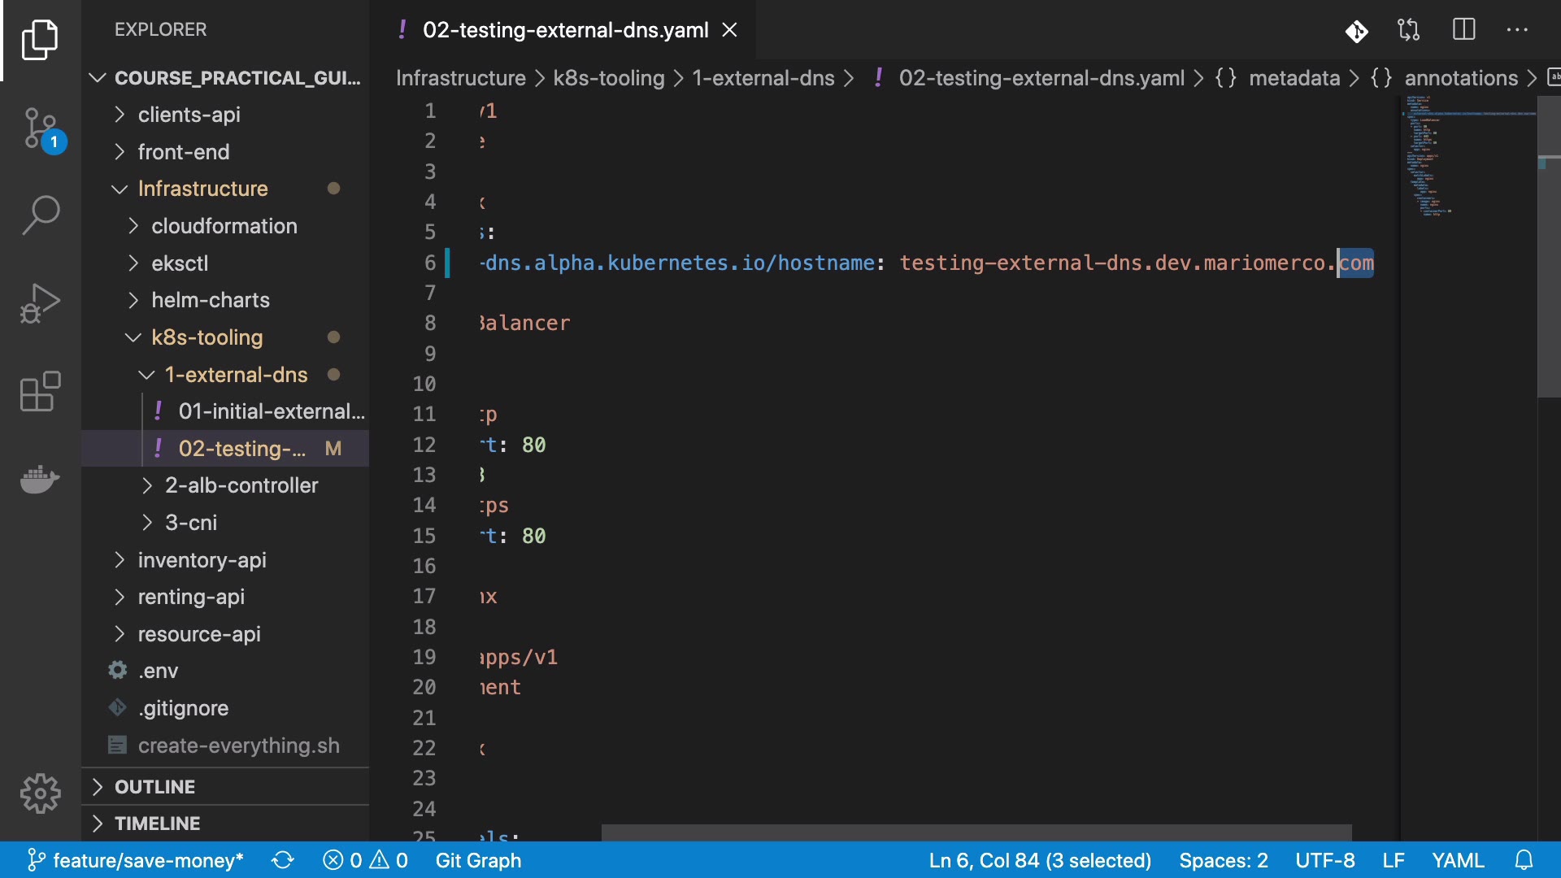Viewport: 1561px width, 878px height.
Task: Open the Source Control view icon
Action: (41, 128)
